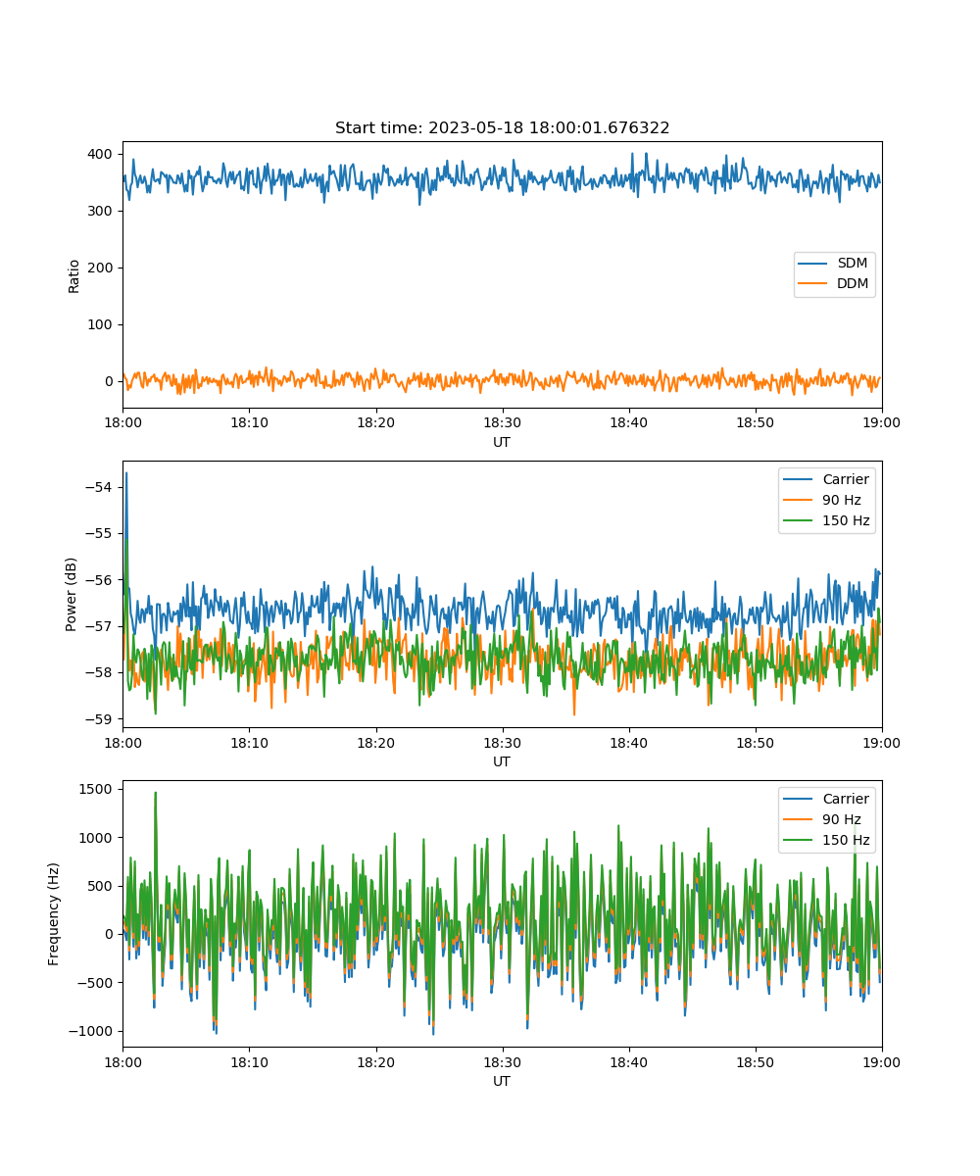Click the blue line sample beside SDM
The width and height of the screenshot is (980, 1176).
tap(813, 265)
